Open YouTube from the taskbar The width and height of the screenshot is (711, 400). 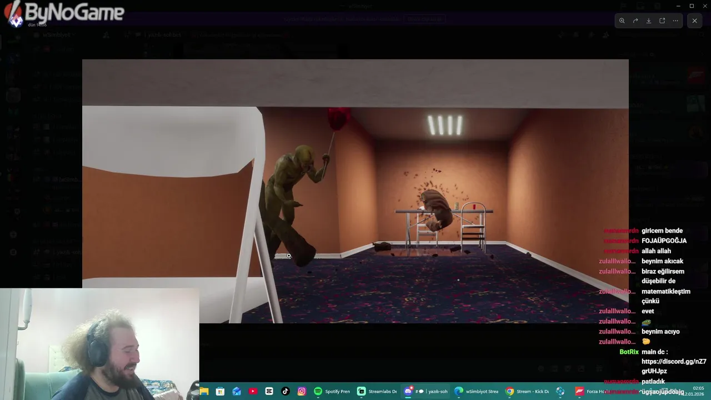click(x=253, y=391)
